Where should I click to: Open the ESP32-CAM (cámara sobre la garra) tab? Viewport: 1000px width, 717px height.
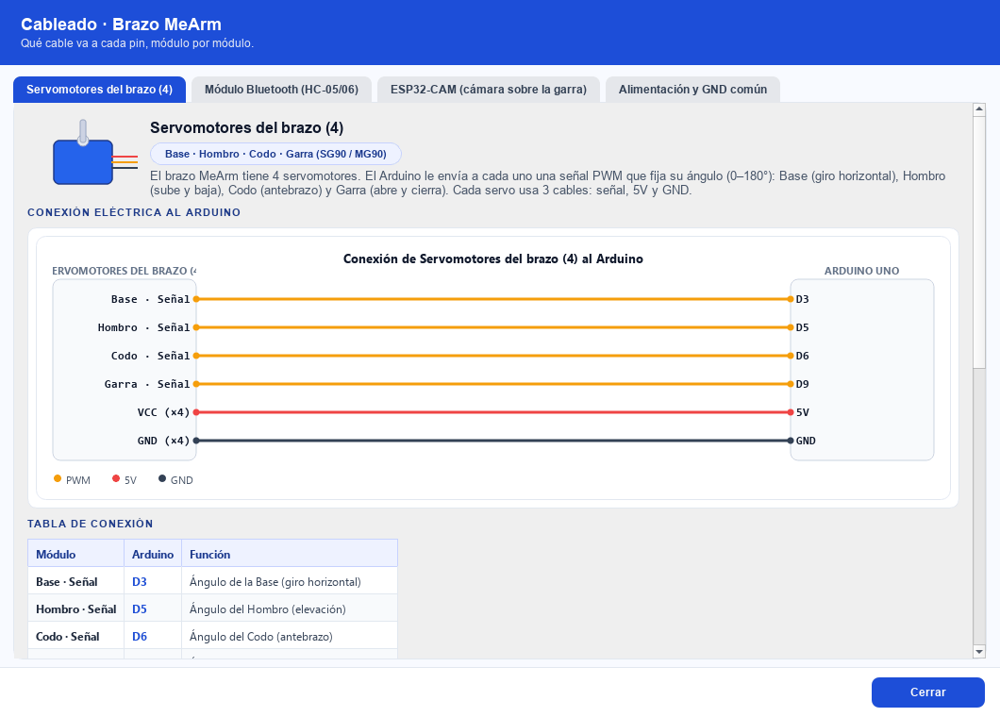489,90
